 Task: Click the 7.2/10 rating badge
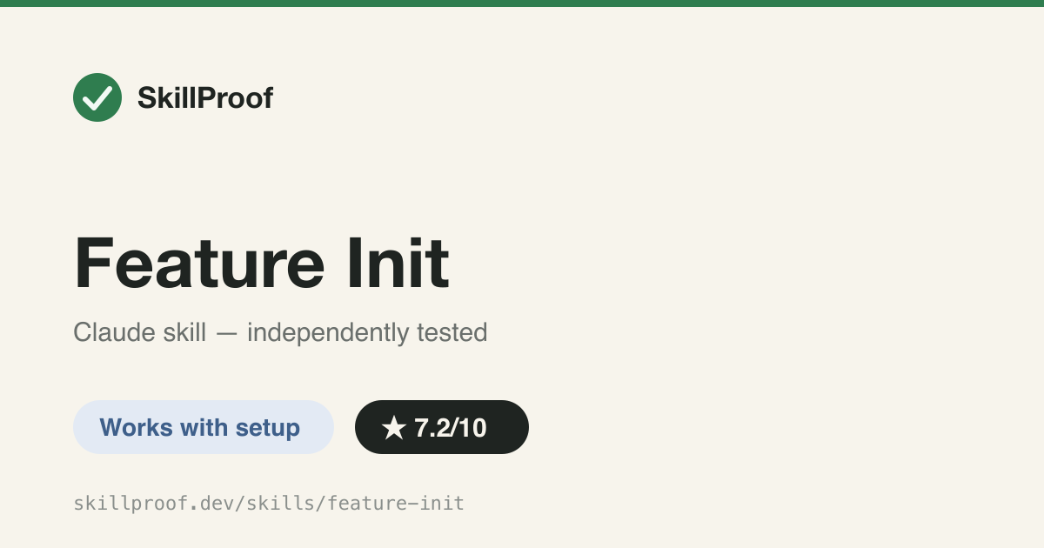442,427
